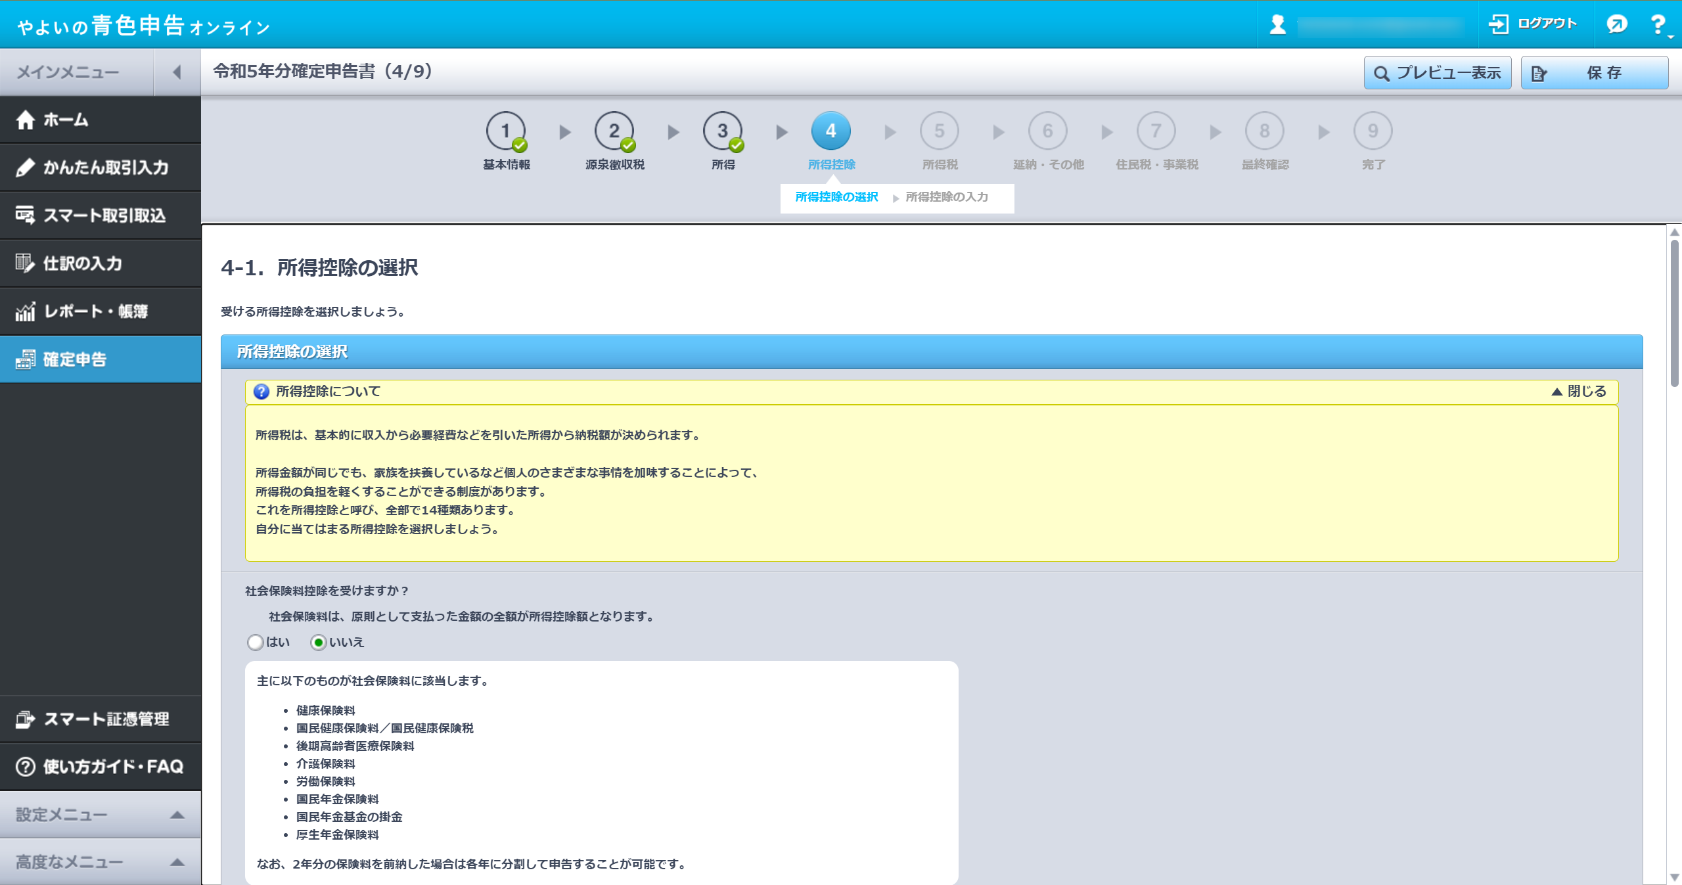The width and height of the screenshot is (1682, 885).
Task: Select いいえ radio button
Action: 319,642
